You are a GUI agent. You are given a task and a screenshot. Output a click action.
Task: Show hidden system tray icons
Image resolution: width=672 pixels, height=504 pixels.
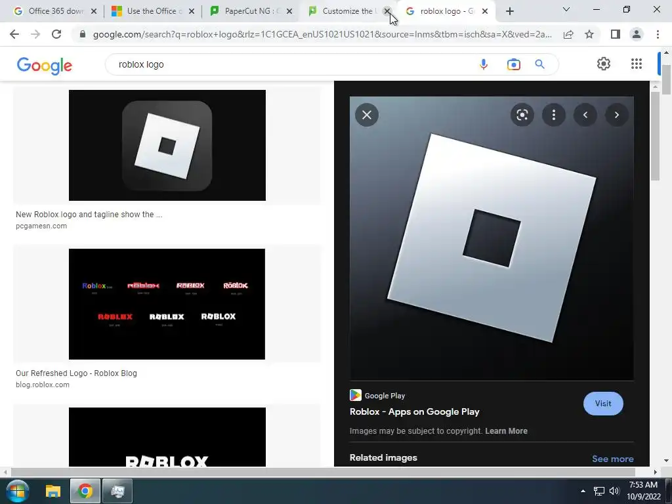coord(583,491)
